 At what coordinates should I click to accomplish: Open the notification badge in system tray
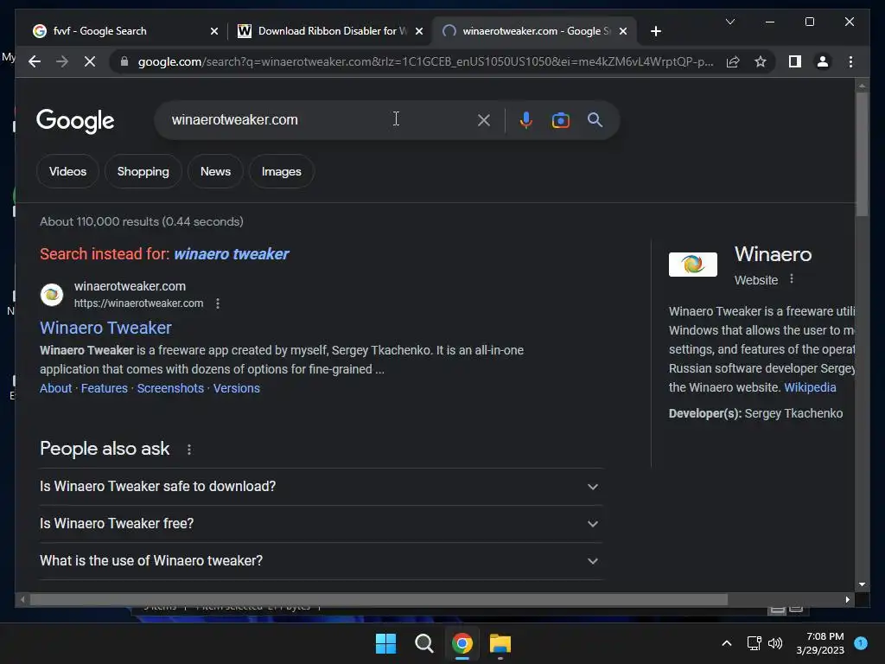tap(861, 642)
